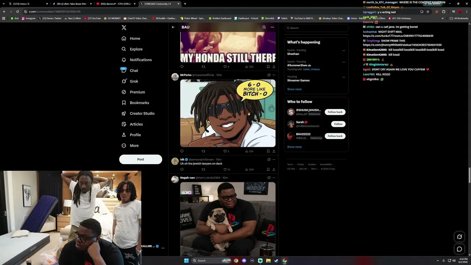Bookmark MrPerko's cartoon post

tap(268, 151)
